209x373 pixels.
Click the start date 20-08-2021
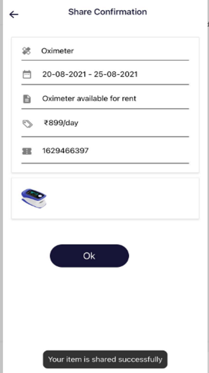pos(64,74)
